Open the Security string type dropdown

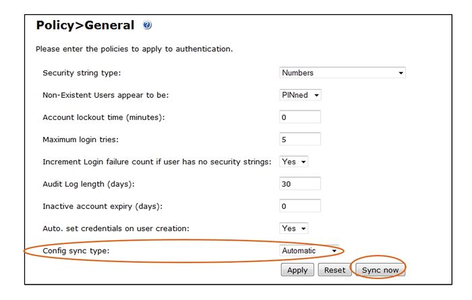tap(342, 73)
